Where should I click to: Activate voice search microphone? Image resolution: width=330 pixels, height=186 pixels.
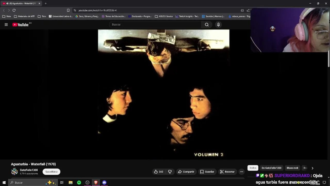[x=218, y=25]
